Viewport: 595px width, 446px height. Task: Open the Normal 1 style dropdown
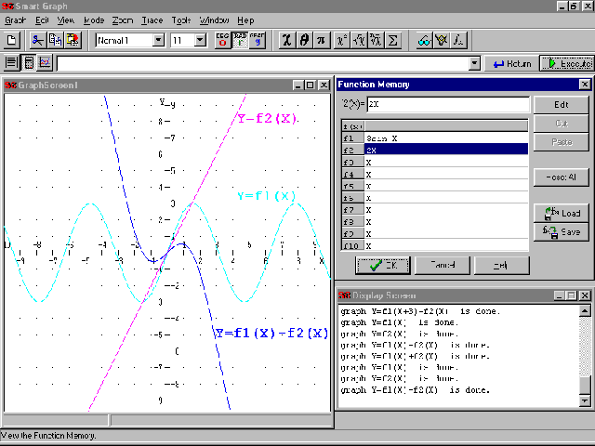tap(158, 40)
